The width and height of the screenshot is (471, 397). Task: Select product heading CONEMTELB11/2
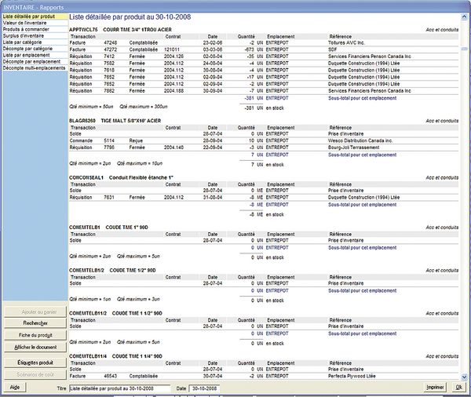[x=115, y=314]
